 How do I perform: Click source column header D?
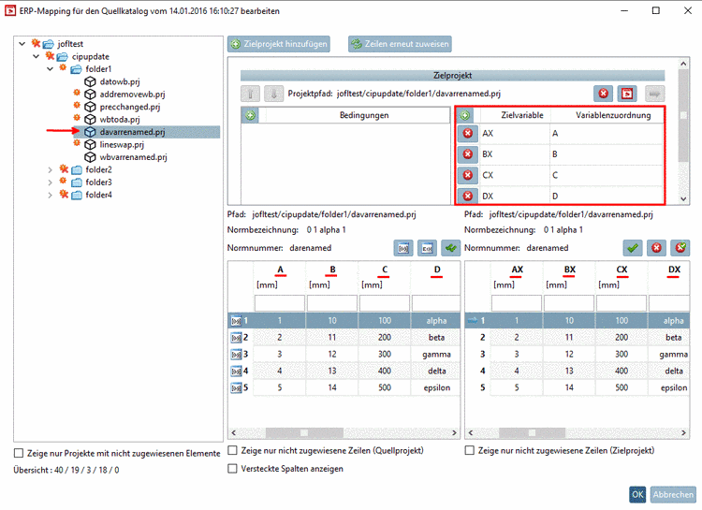click(437, 270)
